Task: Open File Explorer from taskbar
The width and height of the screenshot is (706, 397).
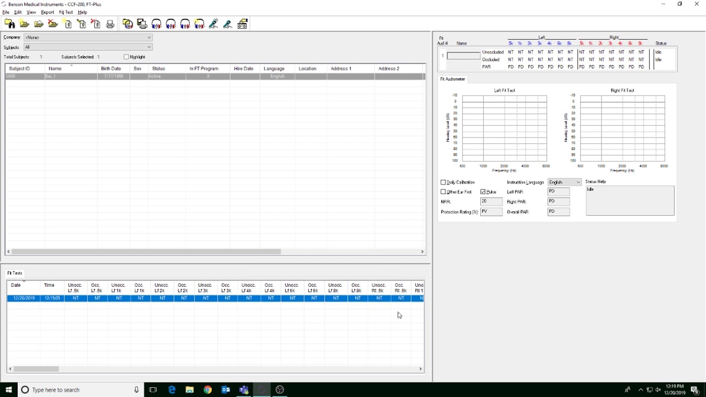Action: point(190,390)
